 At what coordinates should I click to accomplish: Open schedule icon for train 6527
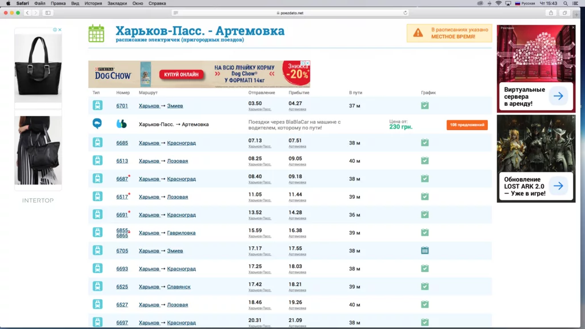424,304
